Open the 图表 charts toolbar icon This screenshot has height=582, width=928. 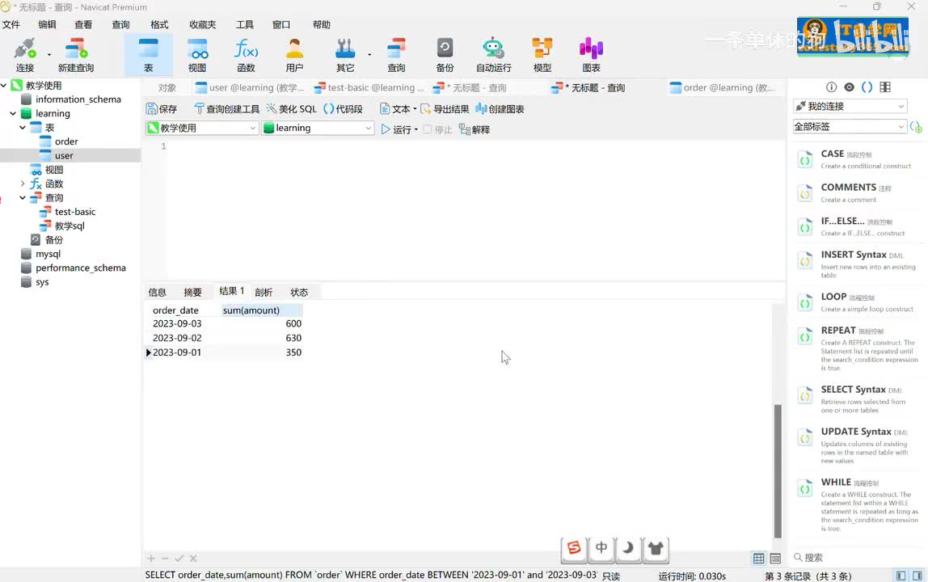tap(591, 54)
